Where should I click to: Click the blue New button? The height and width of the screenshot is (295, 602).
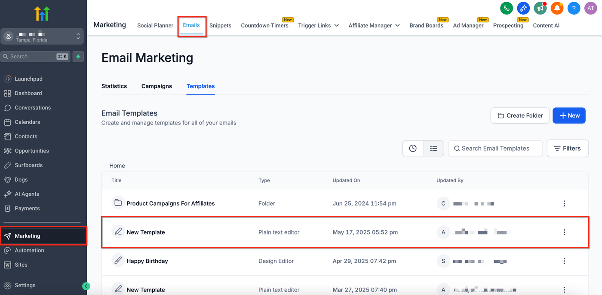tap(569, 116)
